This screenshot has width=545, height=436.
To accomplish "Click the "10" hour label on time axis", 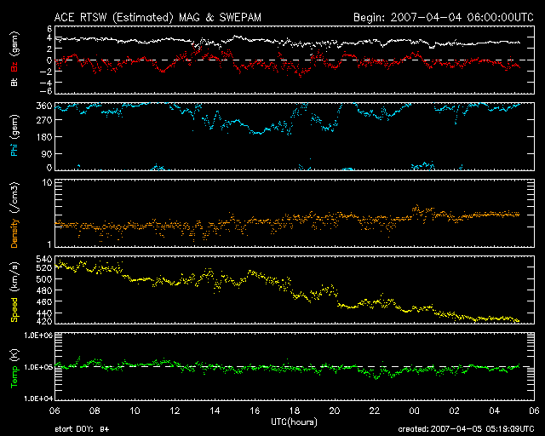I will click(135, 411).
